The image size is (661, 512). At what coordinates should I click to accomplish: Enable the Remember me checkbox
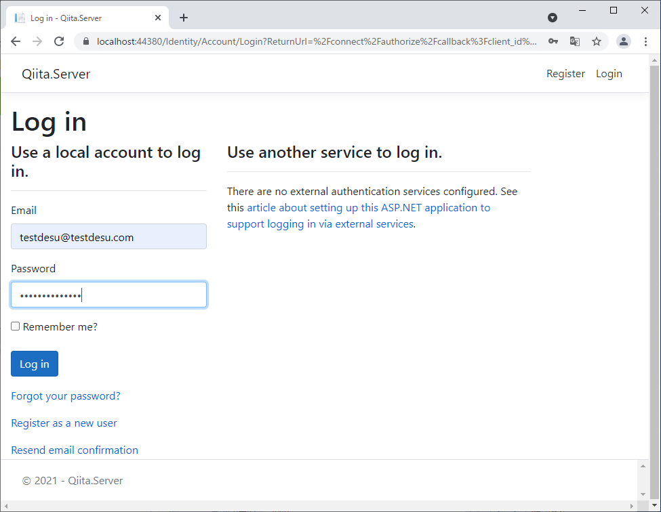pyautogui.click(x=15, y=326)
